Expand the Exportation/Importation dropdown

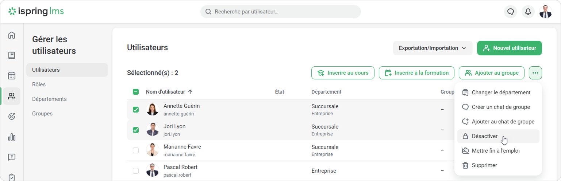433,48
